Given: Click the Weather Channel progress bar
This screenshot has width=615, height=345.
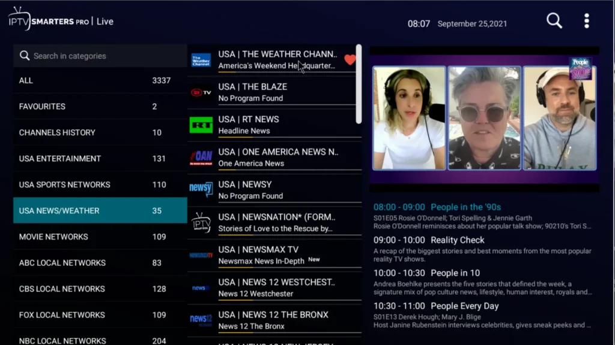Looking at the screenshot, I should (x=287, y=72).
